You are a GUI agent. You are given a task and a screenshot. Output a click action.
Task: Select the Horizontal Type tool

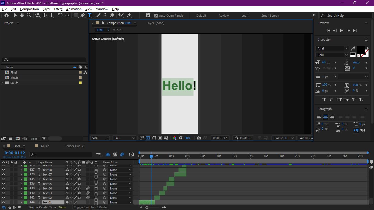pyautogui.click(x=90, y=15)
